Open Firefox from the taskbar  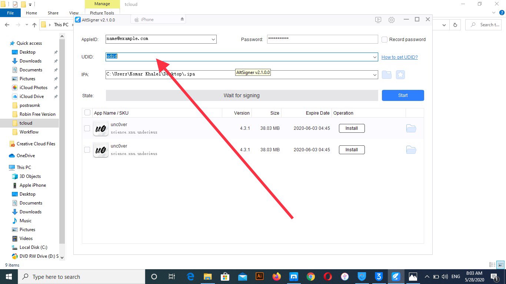point(276,277)
